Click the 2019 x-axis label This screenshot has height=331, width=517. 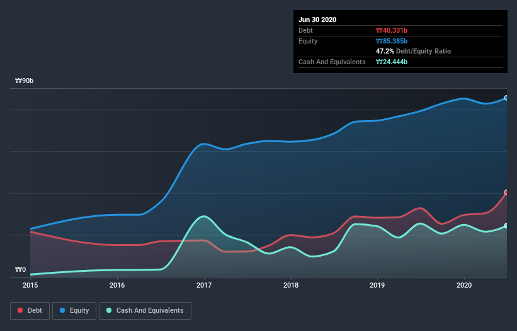tap(377, 285)
